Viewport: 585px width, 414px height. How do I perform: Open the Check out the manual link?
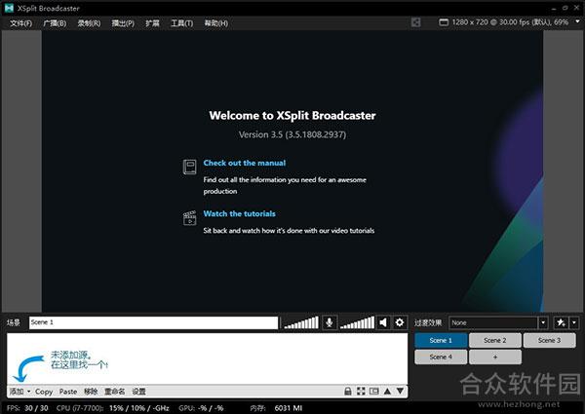[245, 163]
